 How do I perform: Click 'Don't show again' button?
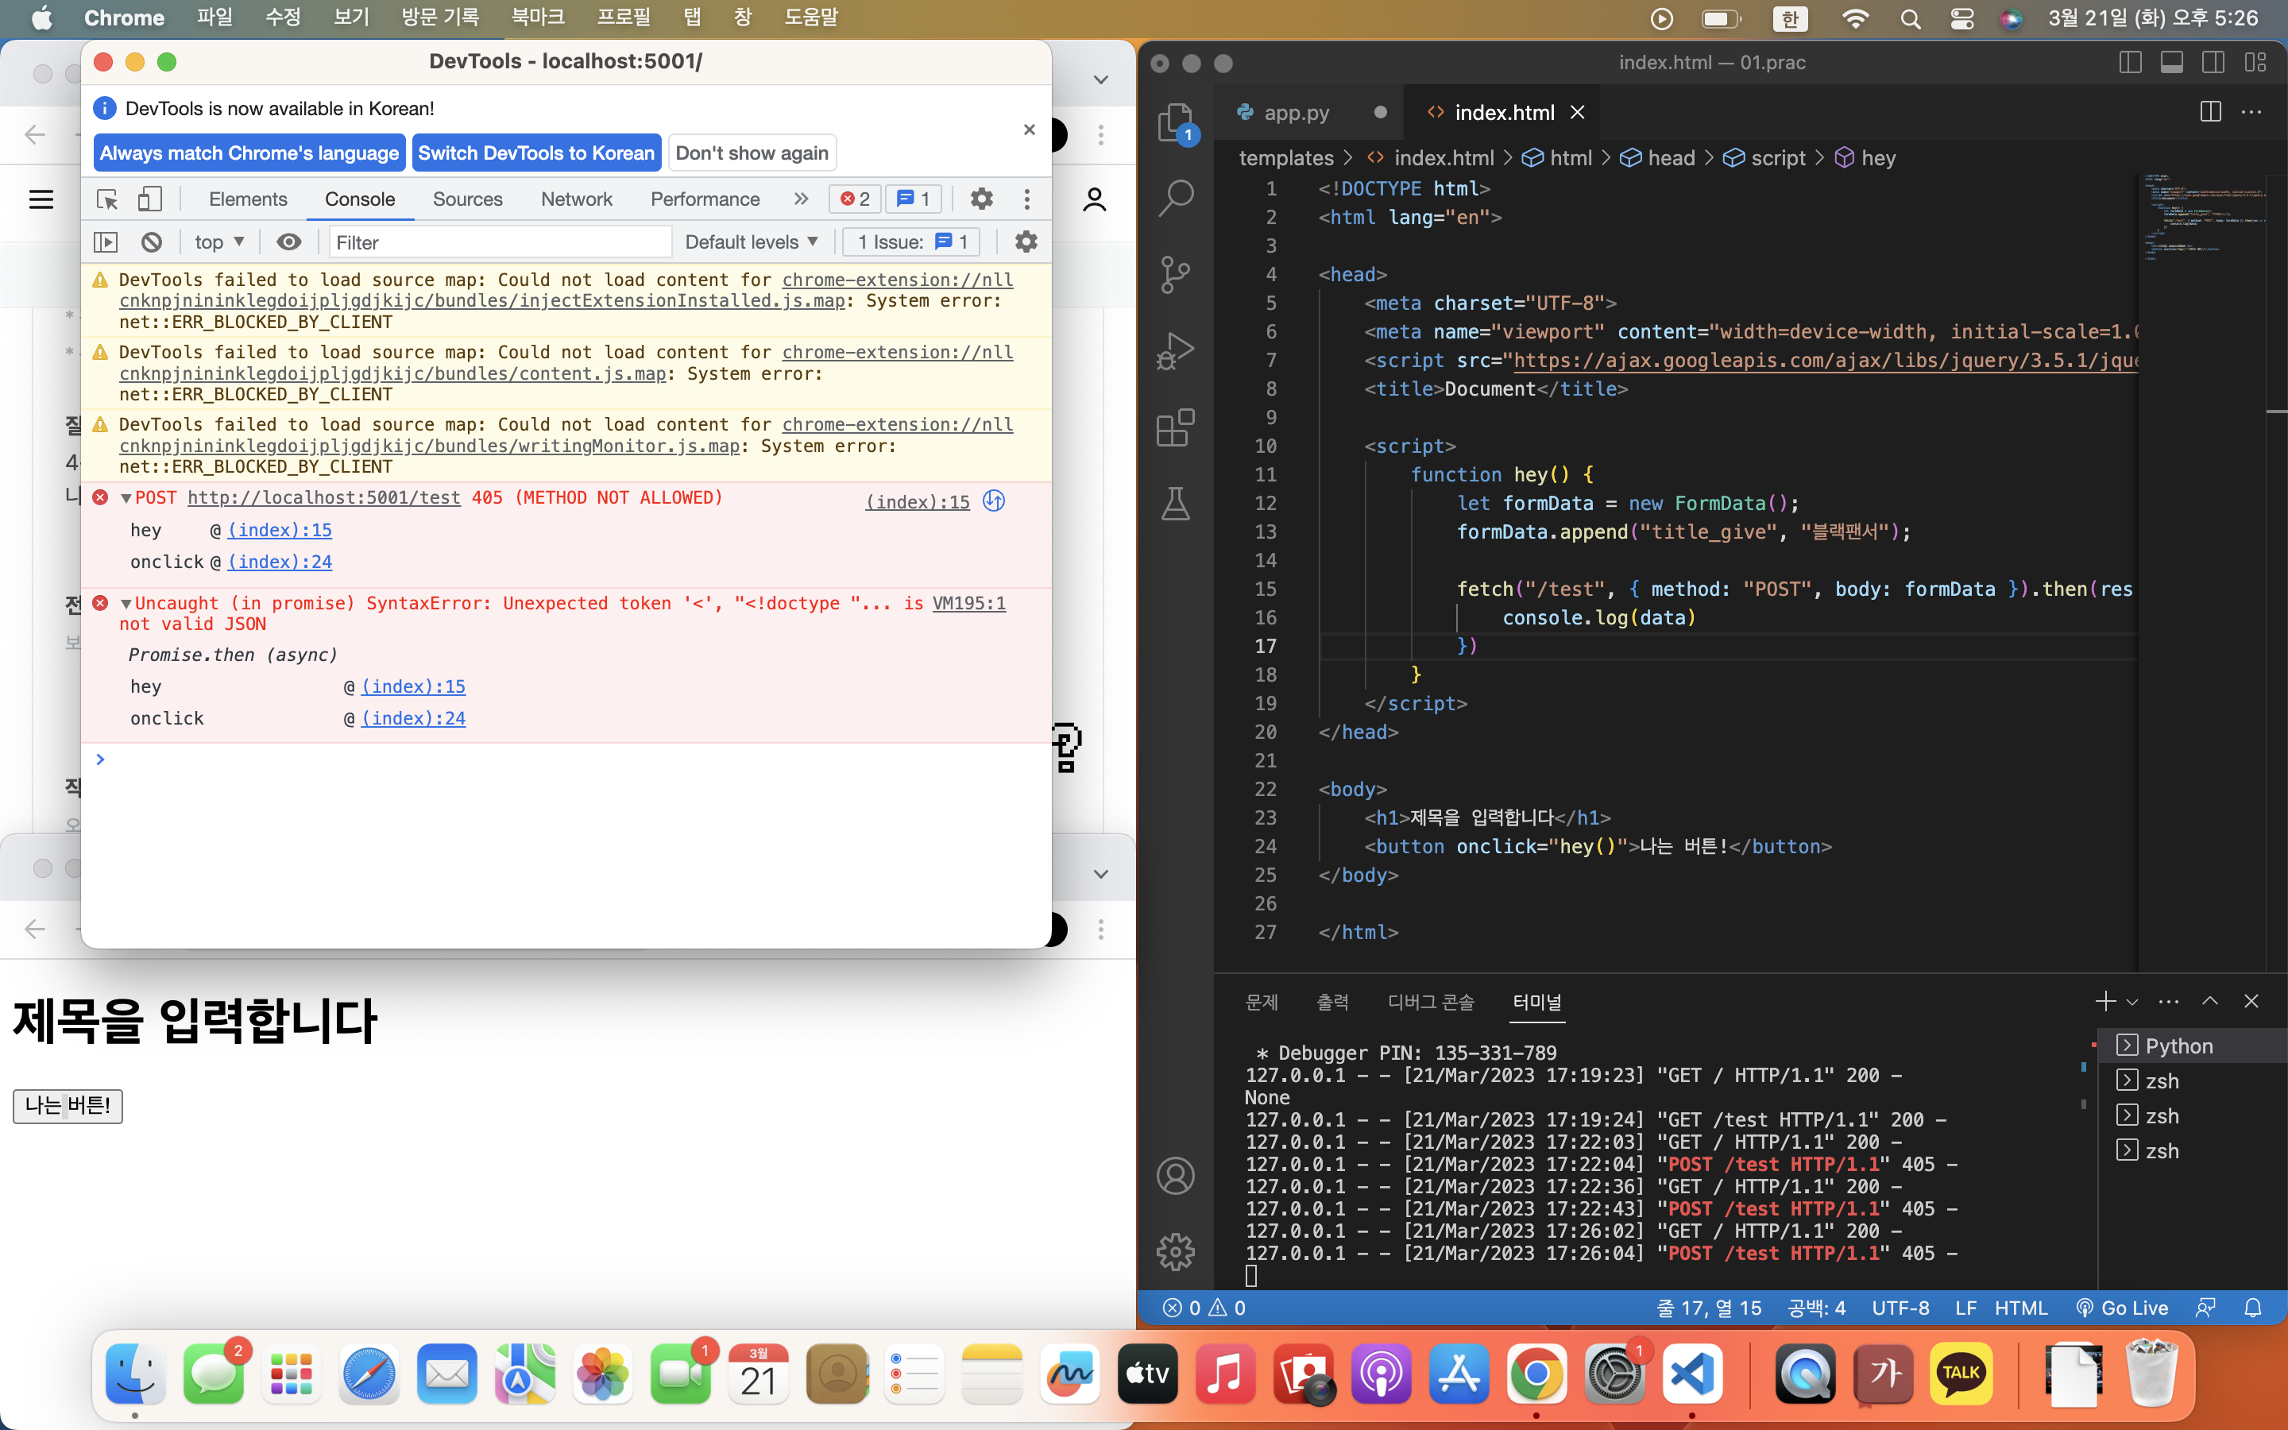752,153
